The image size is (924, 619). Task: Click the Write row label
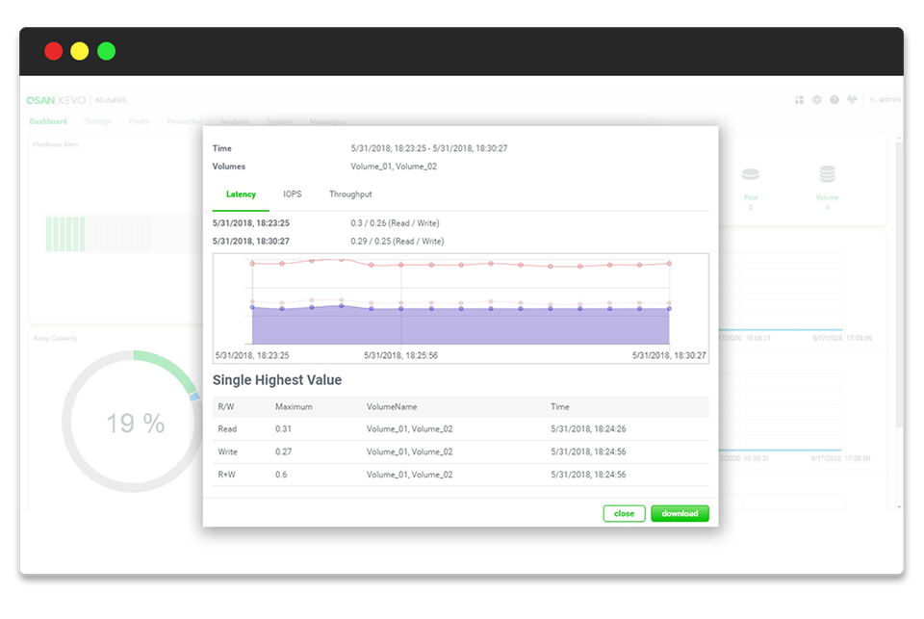pyautogui.click(x=227, y=452)
